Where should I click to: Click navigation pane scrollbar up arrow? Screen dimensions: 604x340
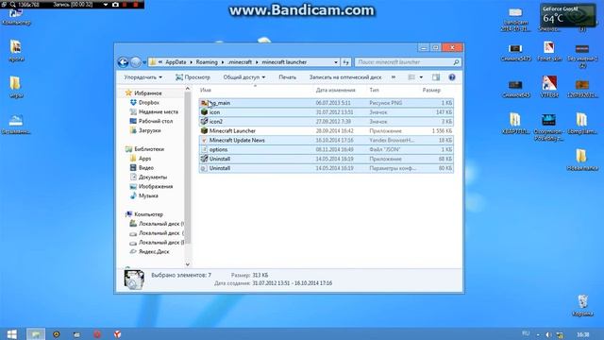pos(188,89)
